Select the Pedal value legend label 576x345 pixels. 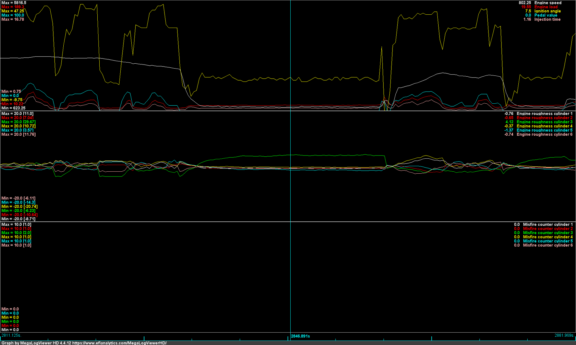click(x=550, y=15)
